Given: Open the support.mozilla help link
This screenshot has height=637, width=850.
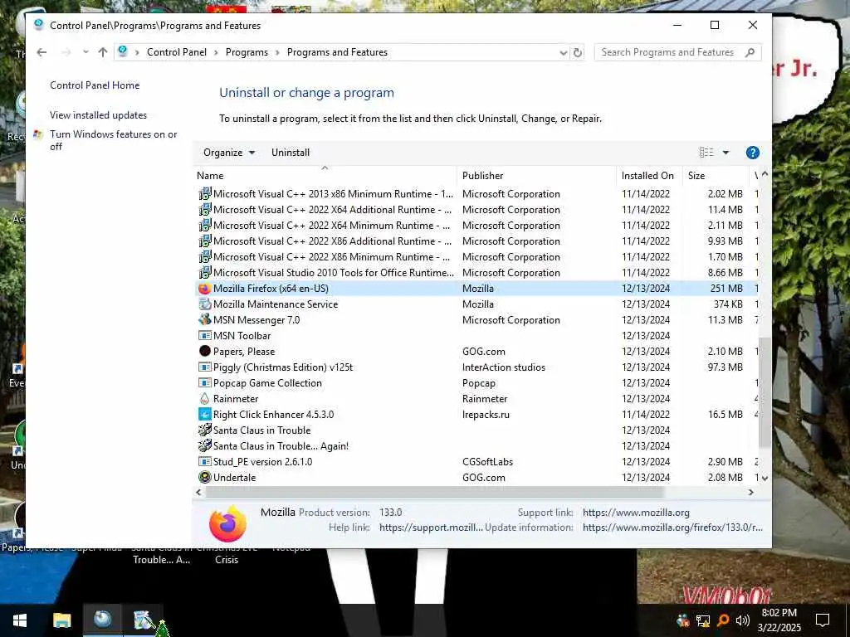Looking at the screenshot, I should coord(431,528).
